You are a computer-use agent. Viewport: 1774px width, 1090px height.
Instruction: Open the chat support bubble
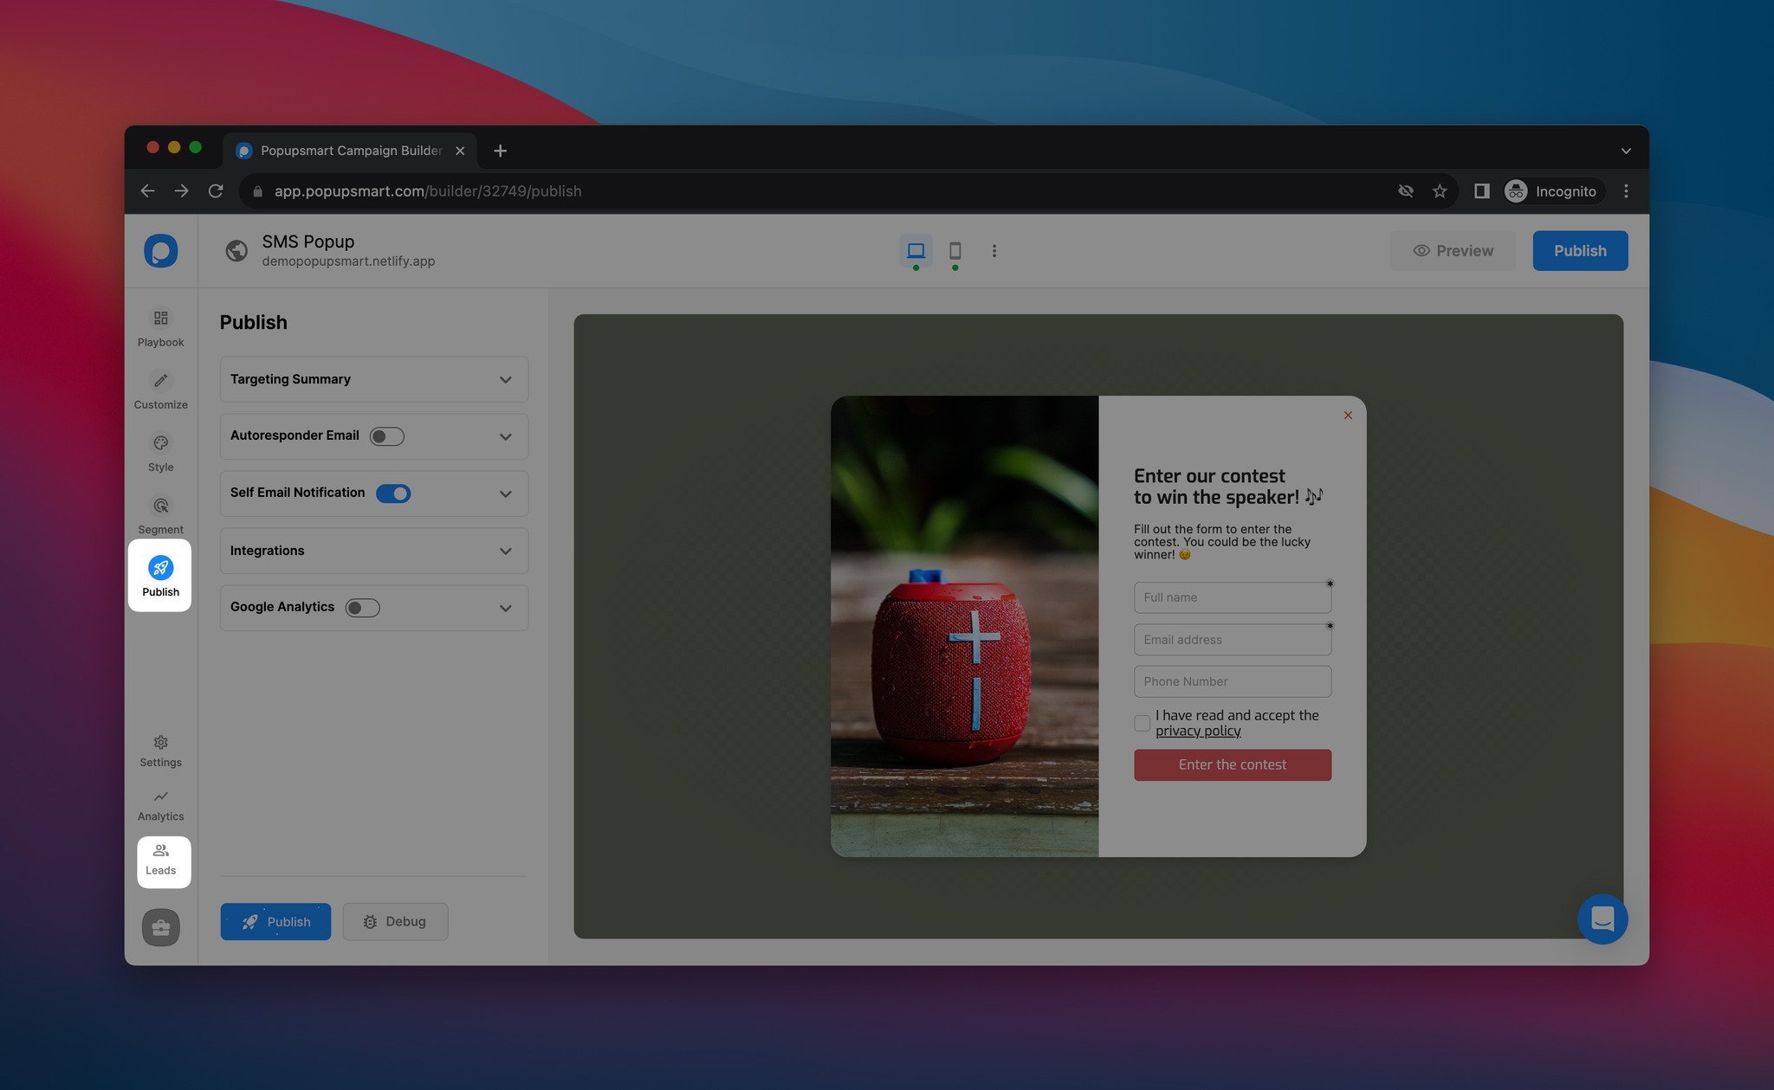tap(1602, 919)
